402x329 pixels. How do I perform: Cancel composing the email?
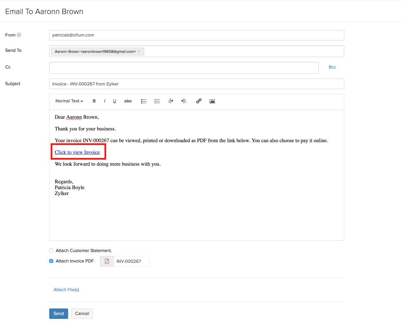(82, 313)
